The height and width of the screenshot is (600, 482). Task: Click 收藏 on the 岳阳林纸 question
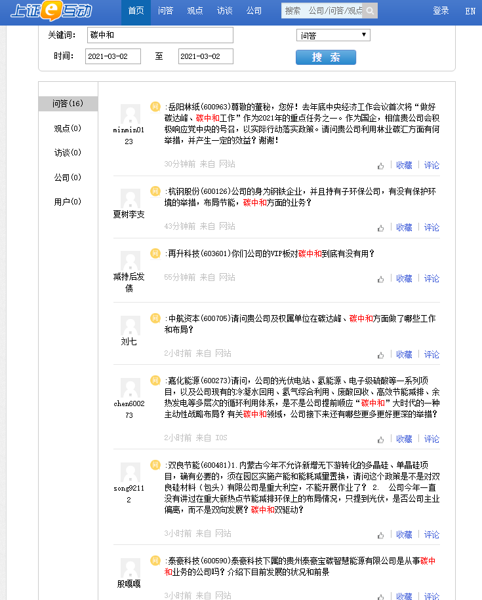[x=404, y=165]
